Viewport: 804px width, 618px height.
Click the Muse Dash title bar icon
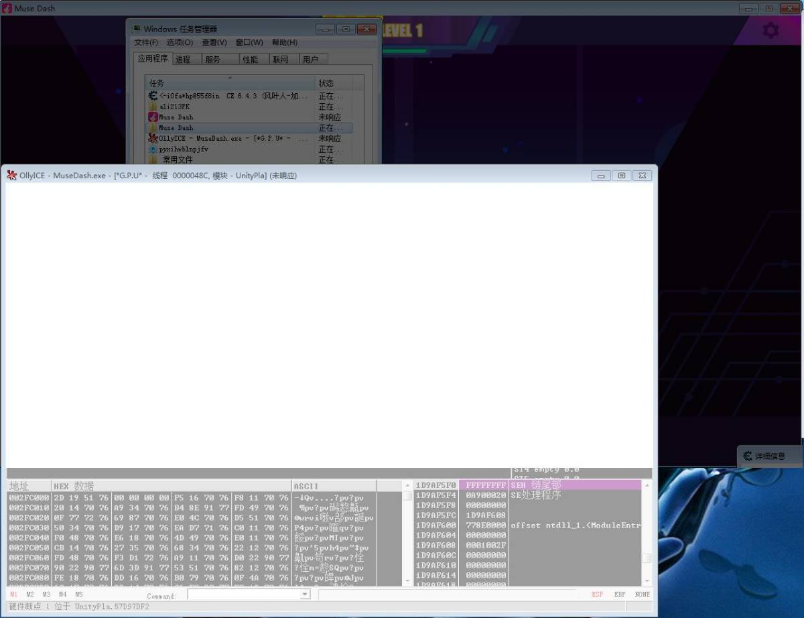(7, 8)
